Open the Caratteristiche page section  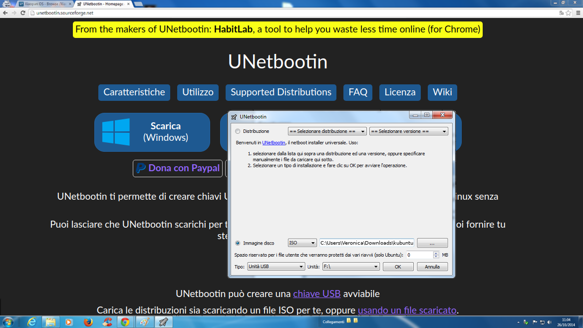[x=134, y=92]
